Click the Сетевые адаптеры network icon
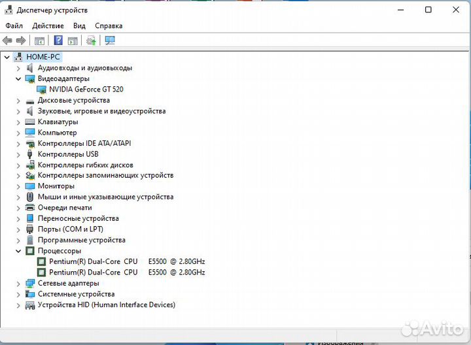The image size is (471, 345). (30, 283)
